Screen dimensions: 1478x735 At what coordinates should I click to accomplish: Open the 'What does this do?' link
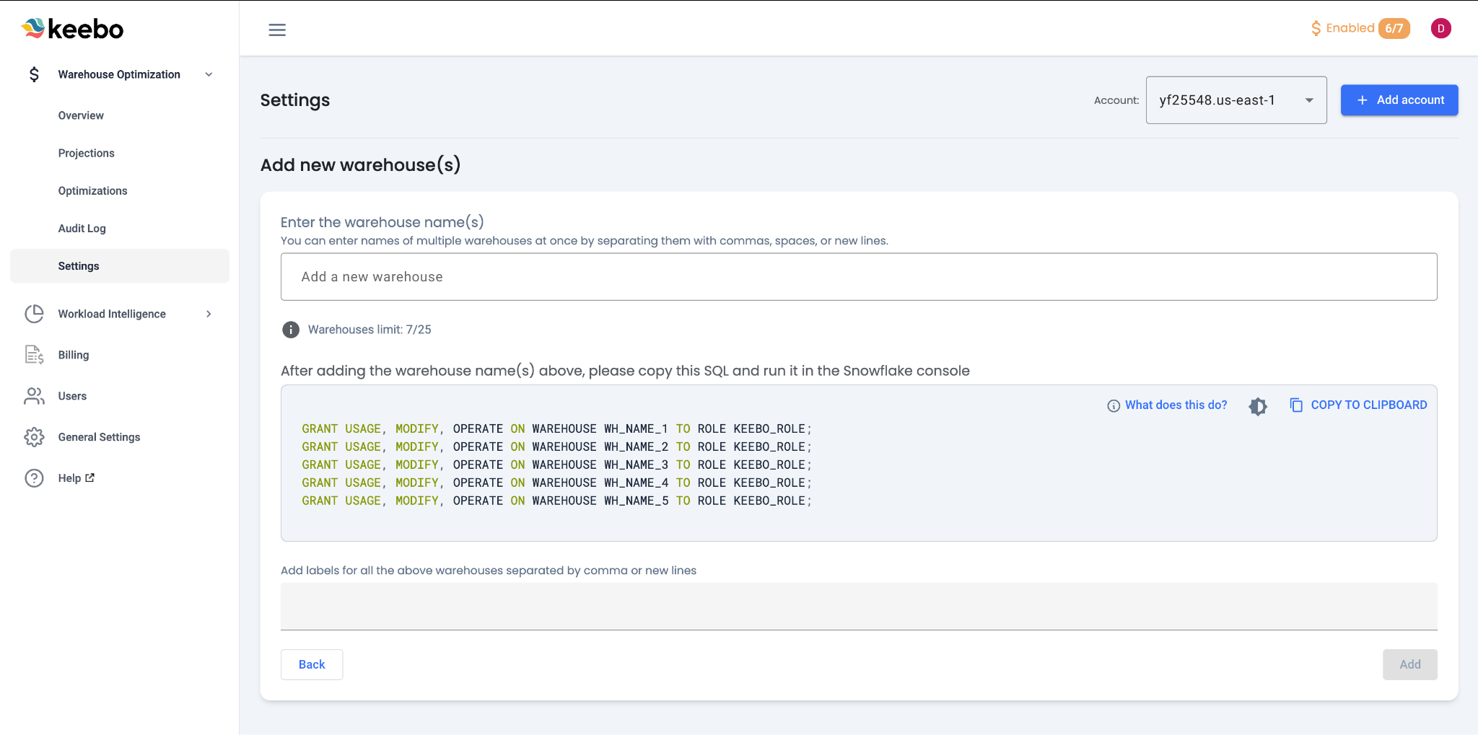pyautogui.click(x=1167, y=405)
